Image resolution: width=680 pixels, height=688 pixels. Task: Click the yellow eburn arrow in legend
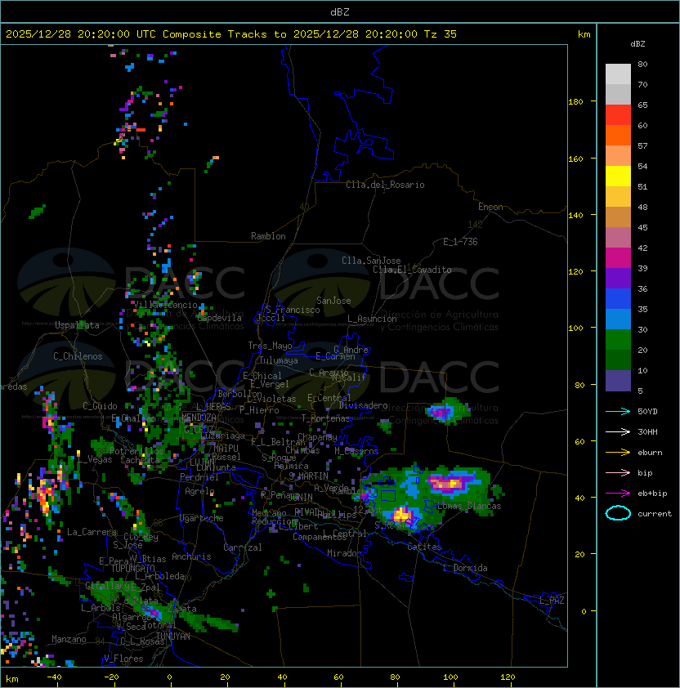[x=618, y=453]
